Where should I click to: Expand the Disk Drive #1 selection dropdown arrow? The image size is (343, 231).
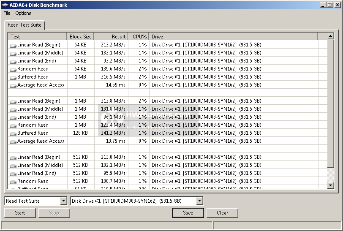tap(199, 201)
